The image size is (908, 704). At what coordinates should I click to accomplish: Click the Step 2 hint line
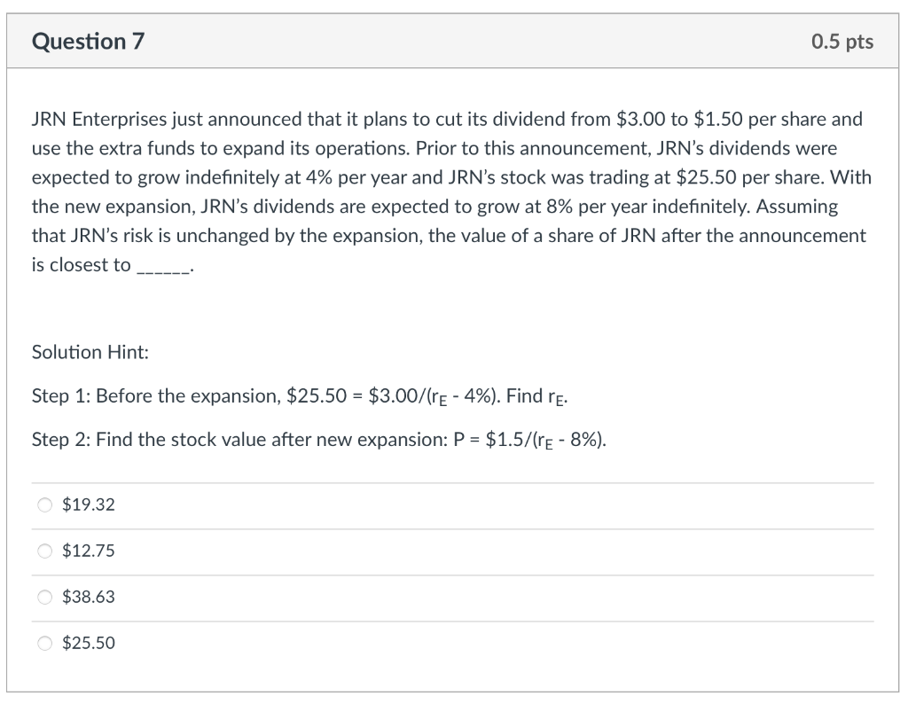pos(319,439)
